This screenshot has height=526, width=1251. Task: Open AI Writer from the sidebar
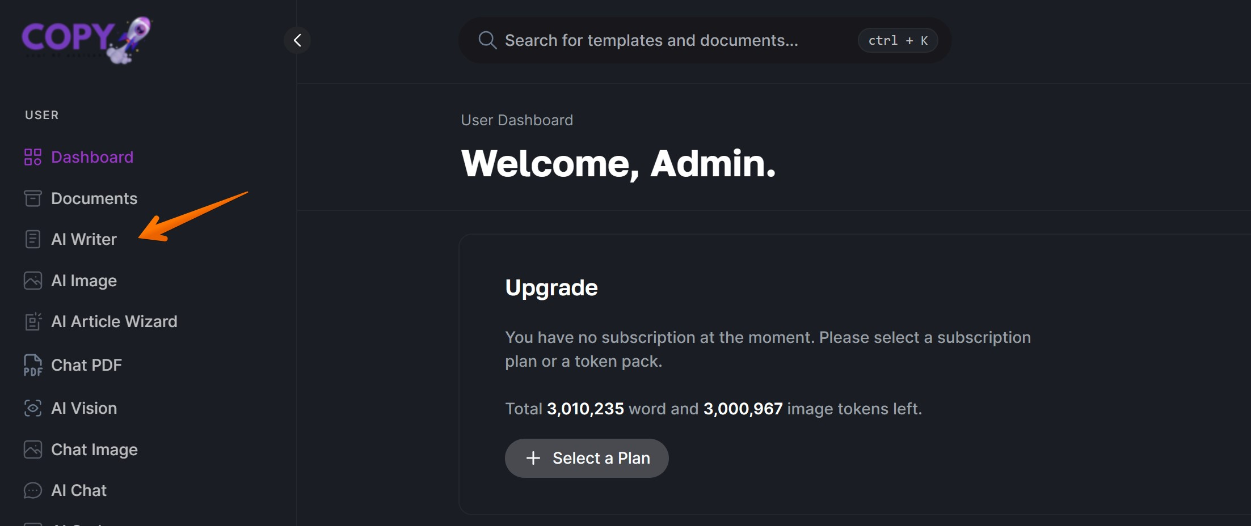84,239
